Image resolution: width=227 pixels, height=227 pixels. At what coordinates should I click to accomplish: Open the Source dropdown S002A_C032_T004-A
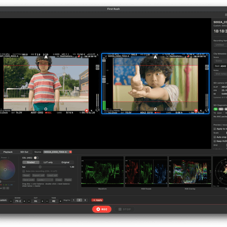(x=58, y=152)
